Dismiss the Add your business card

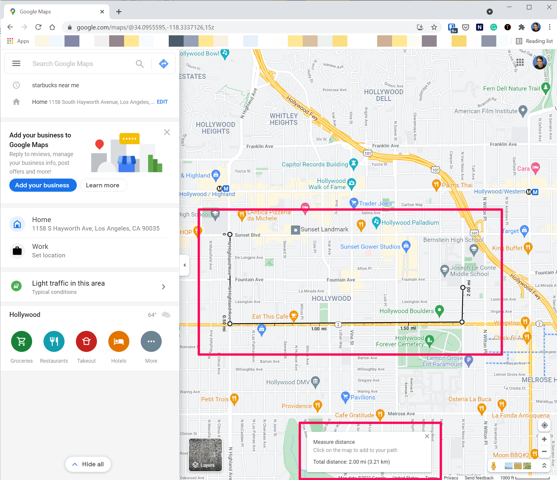coord(167,132)
